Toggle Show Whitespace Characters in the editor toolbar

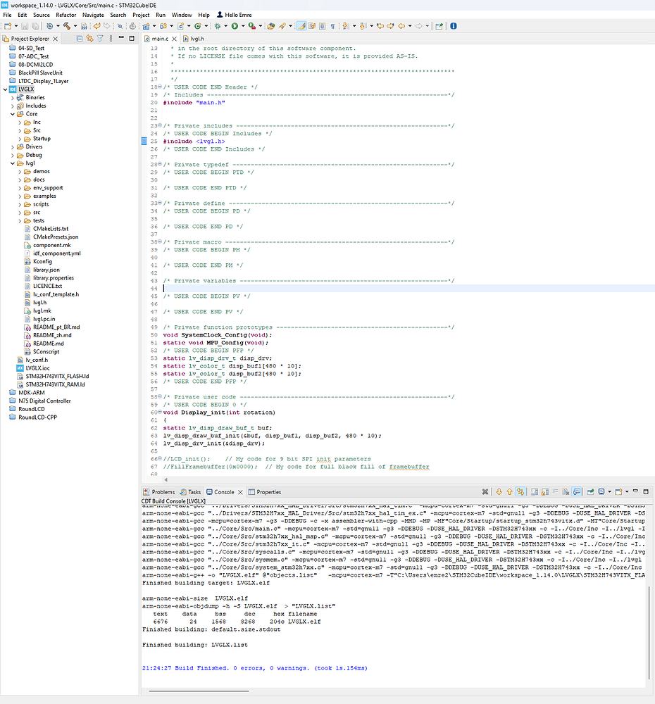click(x=333, y=25)
